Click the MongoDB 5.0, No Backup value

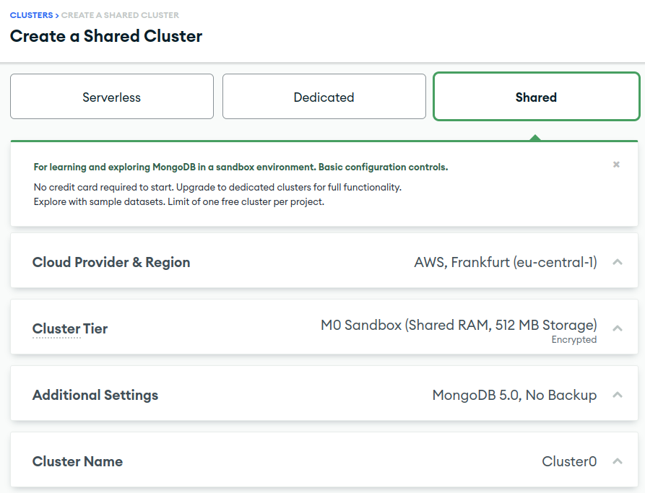point(514,395)
